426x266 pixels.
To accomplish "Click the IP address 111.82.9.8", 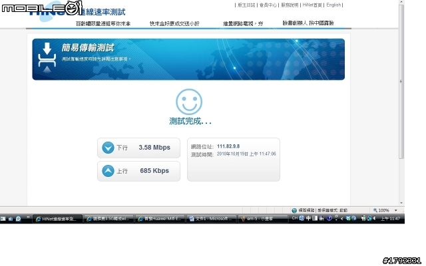I will [228, 146].
